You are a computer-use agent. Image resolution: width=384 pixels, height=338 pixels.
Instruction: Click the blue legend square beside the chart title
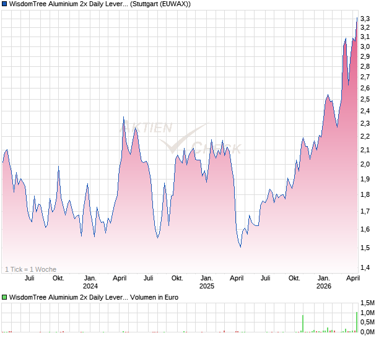pyautogui.click(x=5, y=4)
